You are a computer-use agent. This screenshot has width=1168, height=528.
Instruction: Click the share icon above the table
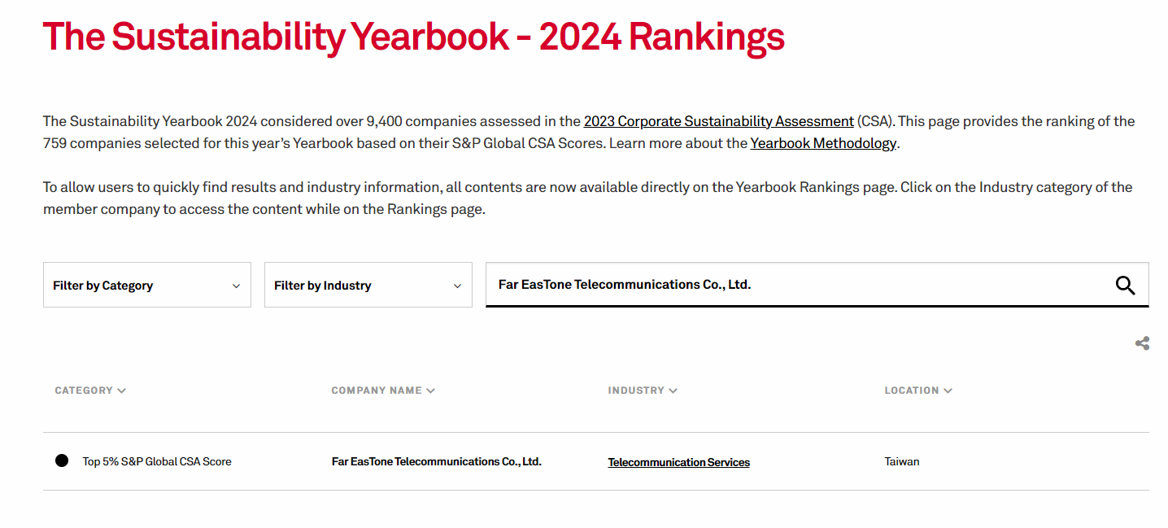coord(1142,343)
